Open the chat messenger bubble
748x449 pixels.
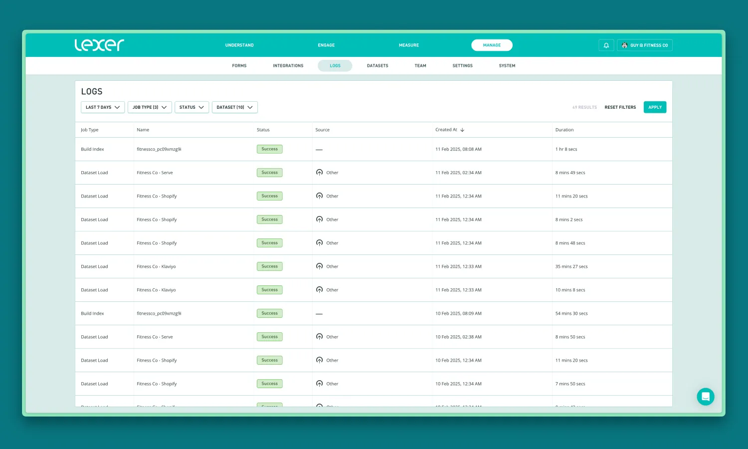coord(706,397)
